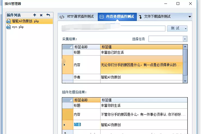Expand the tab overflow dropdown arrow
Screen dimensions: 203x134
click(x=190, y=17)
